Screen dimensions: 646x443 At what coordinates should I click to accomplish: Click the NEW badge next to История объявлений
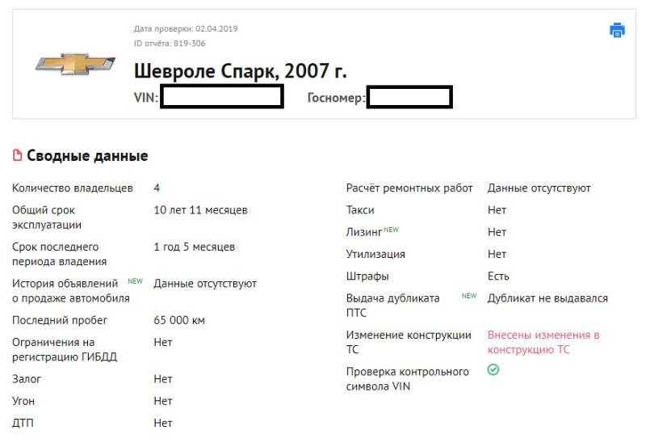[135, 282]
